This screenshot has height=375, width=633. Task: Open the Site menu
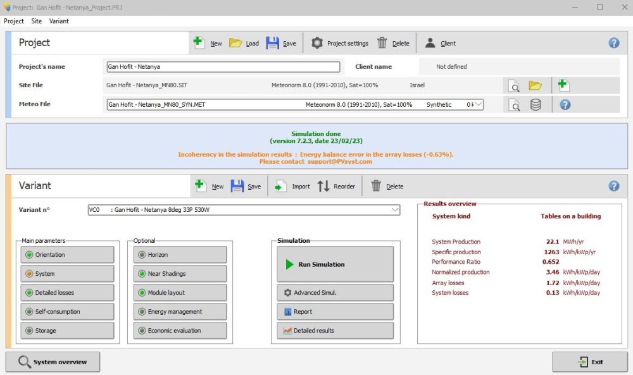37,21
